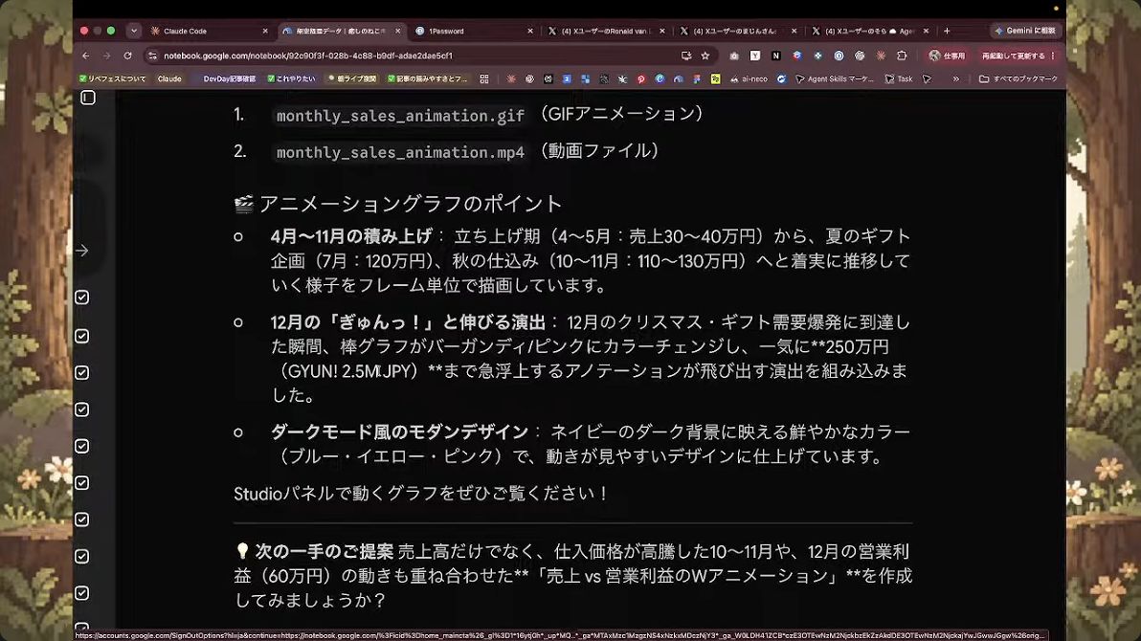Open the 1Password extension icon in toolbar

tap(839, 55)
